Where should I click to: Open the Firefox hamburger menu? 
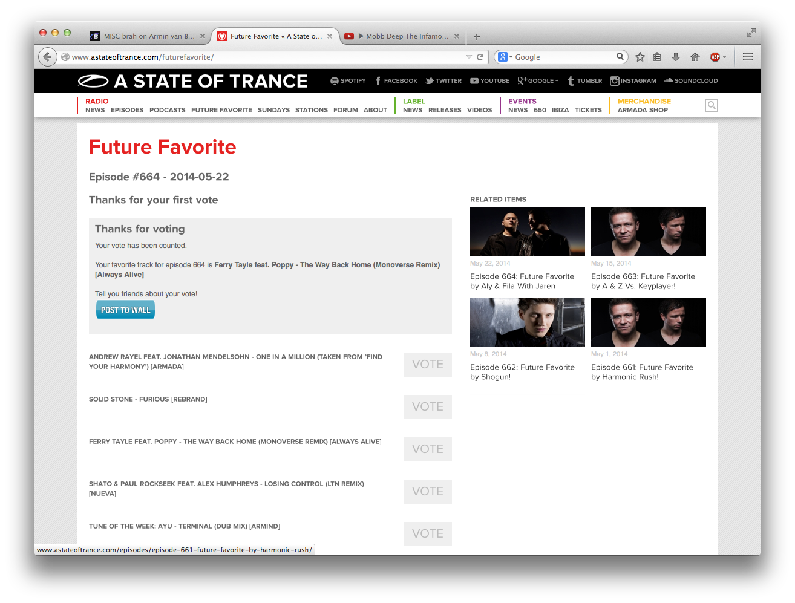click(x=748, y=57)
